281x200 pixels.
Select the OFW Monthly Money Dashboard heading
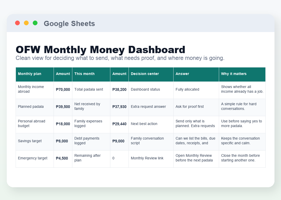(x=100, y=49)
